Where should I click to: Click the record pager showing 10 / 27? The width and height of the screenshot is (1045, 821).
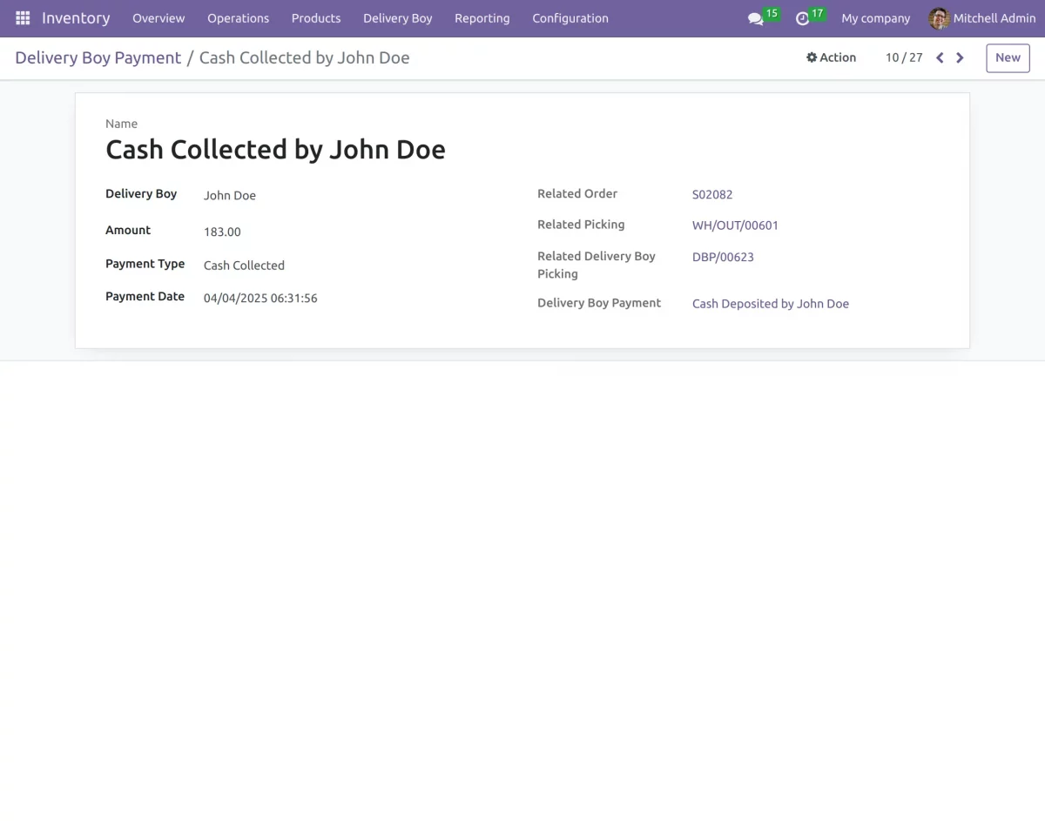(x=903, y=57)
